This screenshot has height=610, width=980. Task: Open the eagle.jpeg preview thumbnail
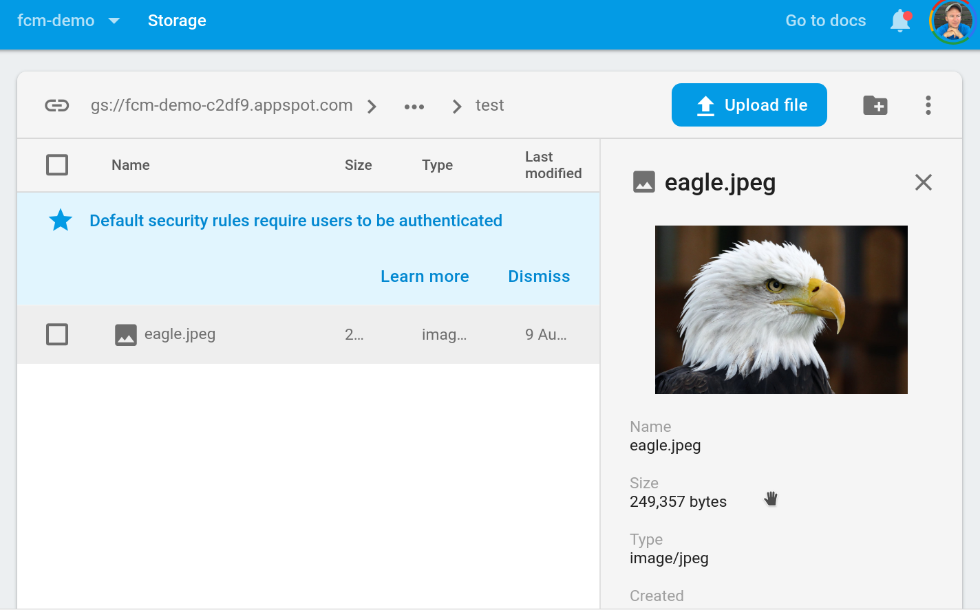coord(781,309)
